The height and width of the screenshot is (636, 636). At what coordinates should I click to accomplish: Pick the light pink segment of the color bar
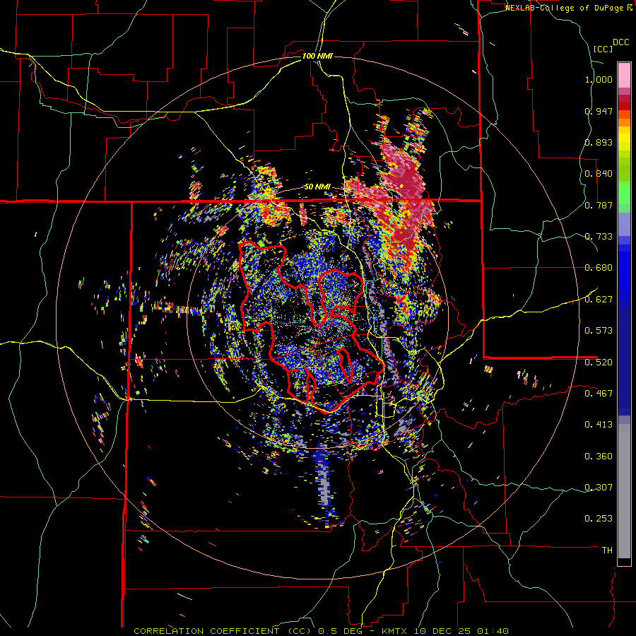624,75
